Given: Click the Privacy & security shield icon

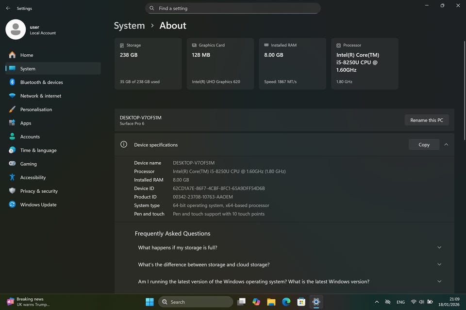Looking at the screenshot, I should point(12,191).
